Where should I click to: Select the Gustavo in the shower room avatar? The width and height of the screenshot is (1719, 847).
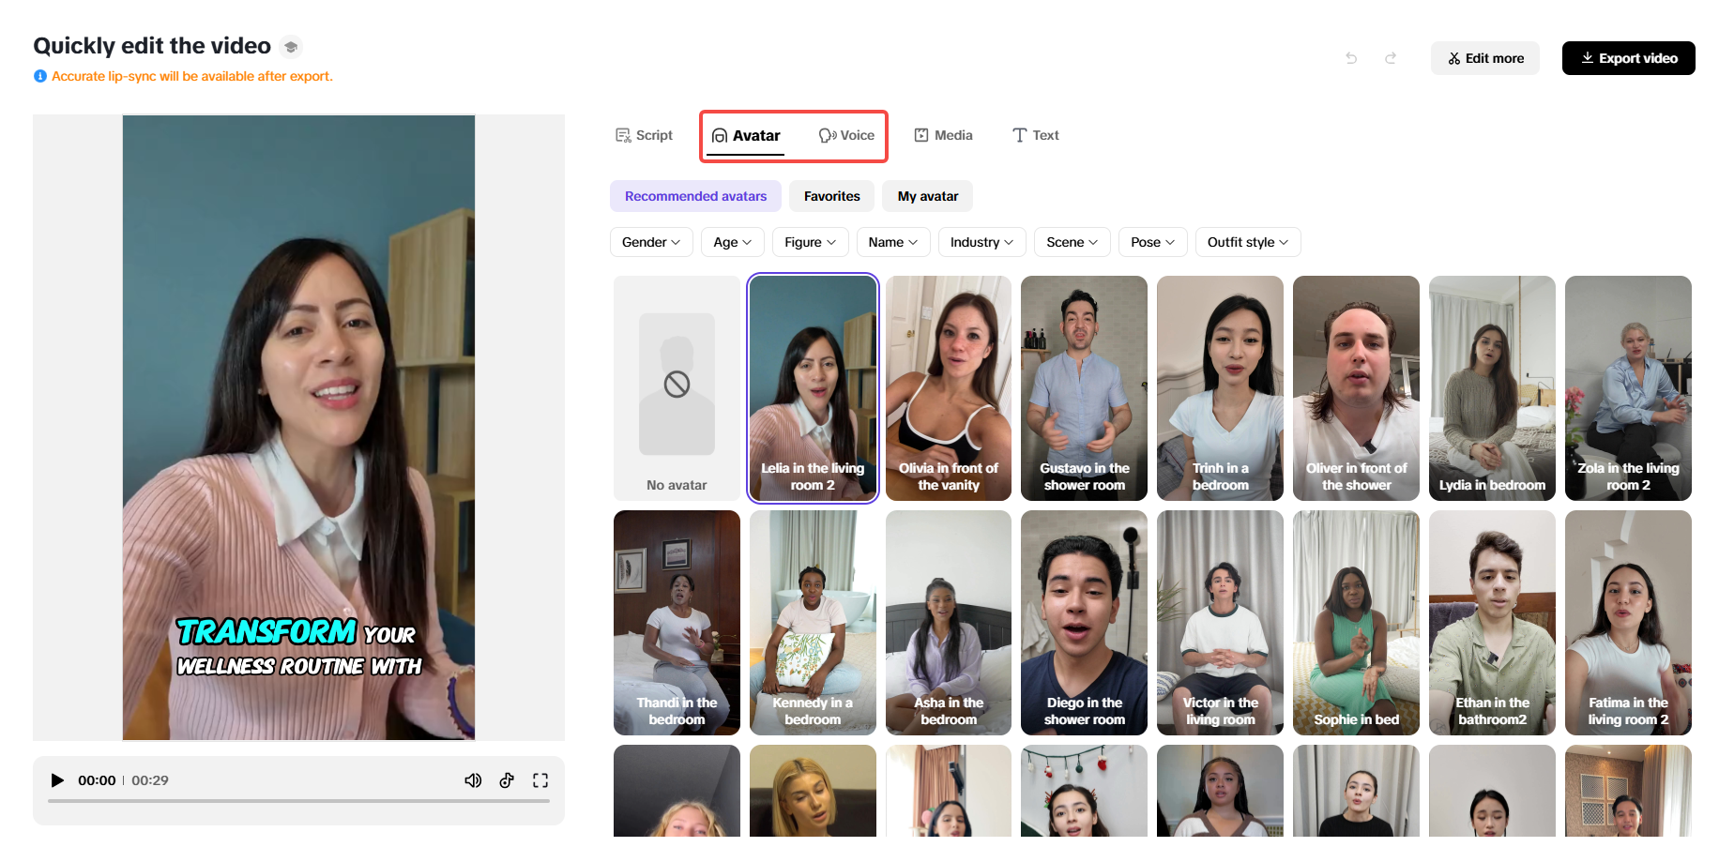[x=1084, y=387]
